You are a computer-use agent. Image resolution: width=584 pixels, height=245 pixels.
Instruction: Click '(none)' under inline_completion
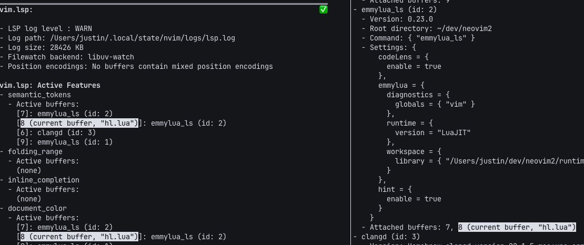(29, 199)
